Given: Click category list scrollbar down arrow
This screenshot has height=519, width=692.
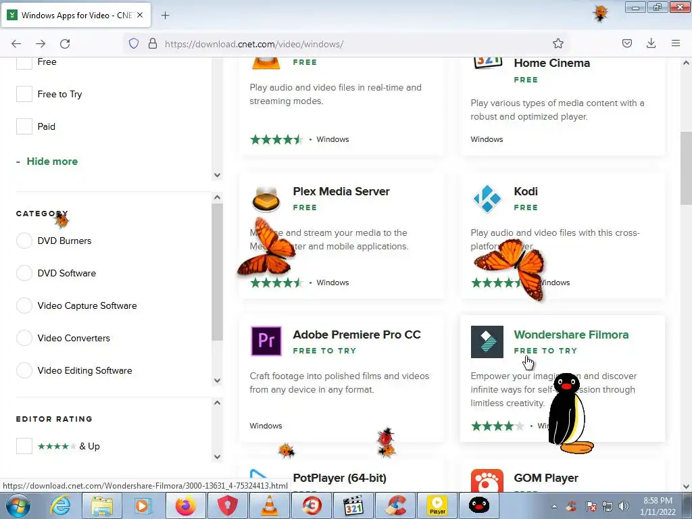Looking at the screenshot, I should tap(217, 380).
